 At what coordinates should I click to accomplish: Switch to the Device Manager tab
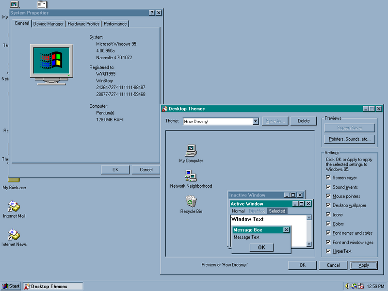click(x=48, y=24)
